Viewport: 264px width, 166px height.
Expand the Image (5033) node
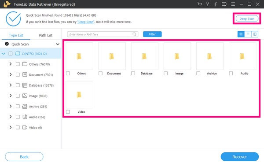[11, 96]
